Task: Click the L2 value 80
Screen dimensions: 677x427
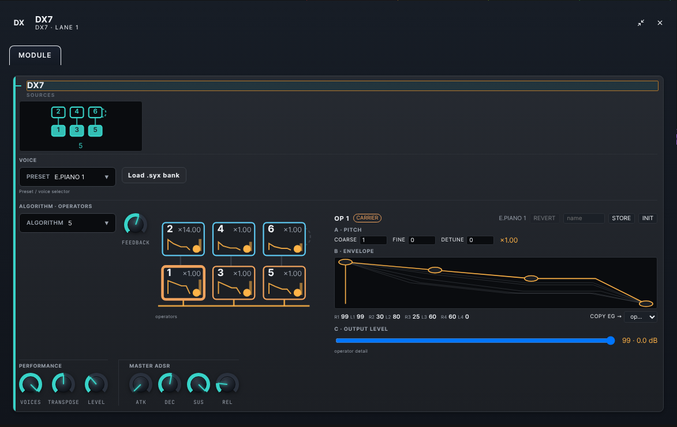Action: click(397, 317)
